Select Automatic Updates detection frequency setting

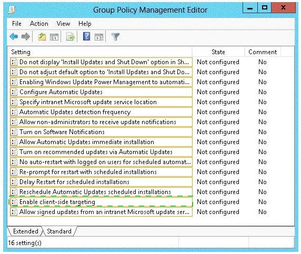[x=101, y=112]
